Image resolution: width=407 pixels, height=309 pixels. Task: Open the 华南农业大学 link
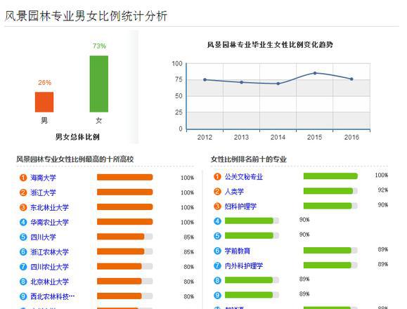[x=50, y=222]
